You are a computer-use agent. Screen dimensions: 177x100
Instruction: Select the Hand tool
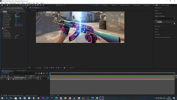7,5
